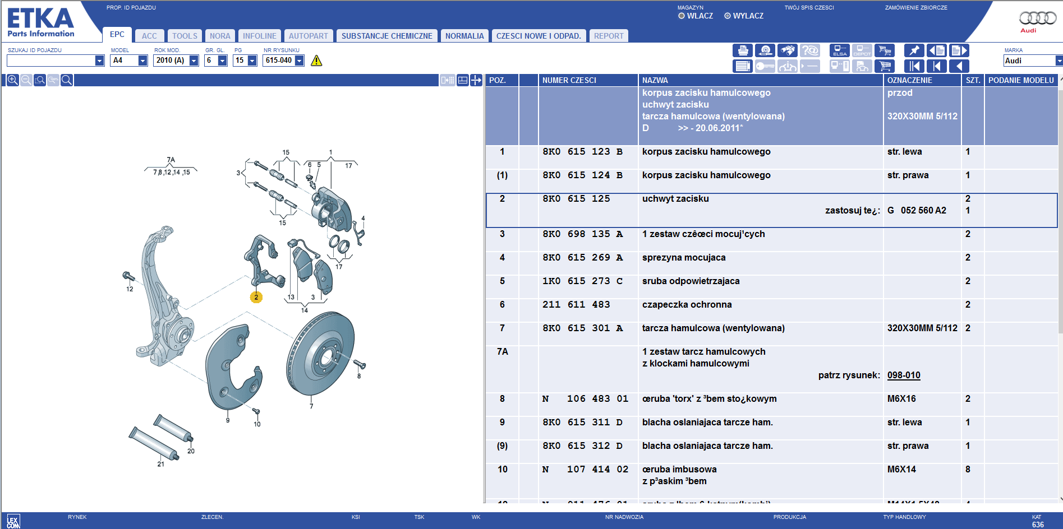1063x529 pixels.
Task: Open the CZESCI NOWE I ODPAD. tab
Action: [x=539, y=36]
